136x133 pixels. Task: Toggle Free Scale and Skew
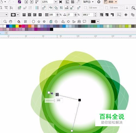pyautogui.click(x=119, y=15)
